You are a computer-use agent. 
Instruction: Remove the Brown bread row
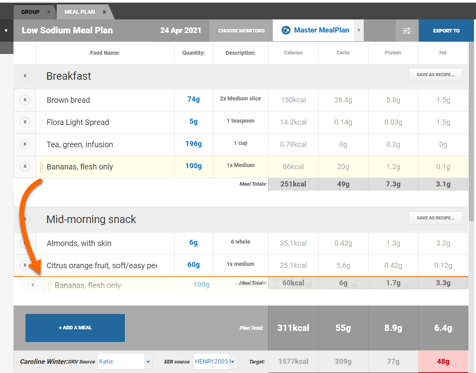tap(25, 100)
